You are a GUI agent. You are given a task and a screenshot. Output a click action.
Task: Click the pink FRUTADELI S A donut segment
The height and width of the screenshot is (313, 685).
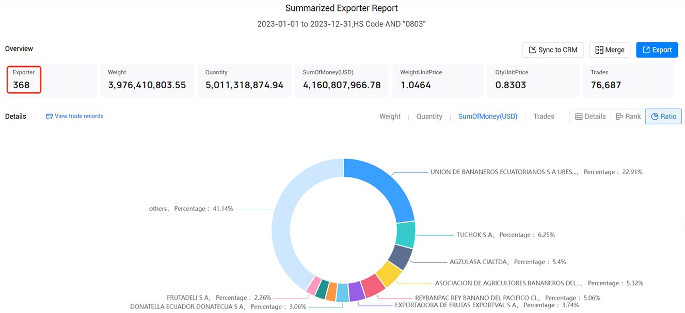[314, 286]
